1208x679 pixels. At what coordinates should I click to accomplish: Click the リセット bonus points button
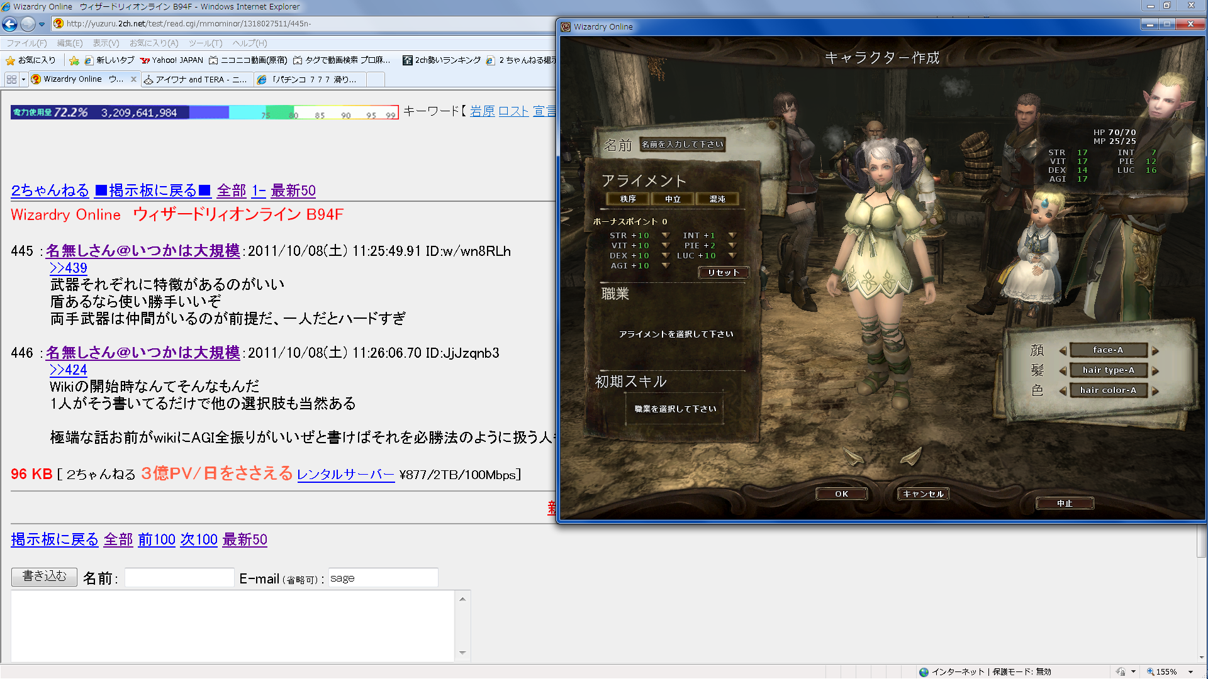click(x=724, y=272)
